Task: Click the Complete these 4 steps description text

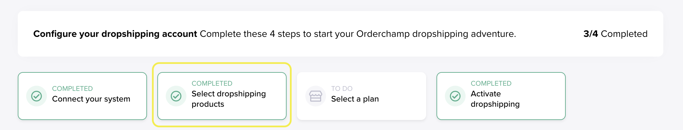Action: [358, 34]
